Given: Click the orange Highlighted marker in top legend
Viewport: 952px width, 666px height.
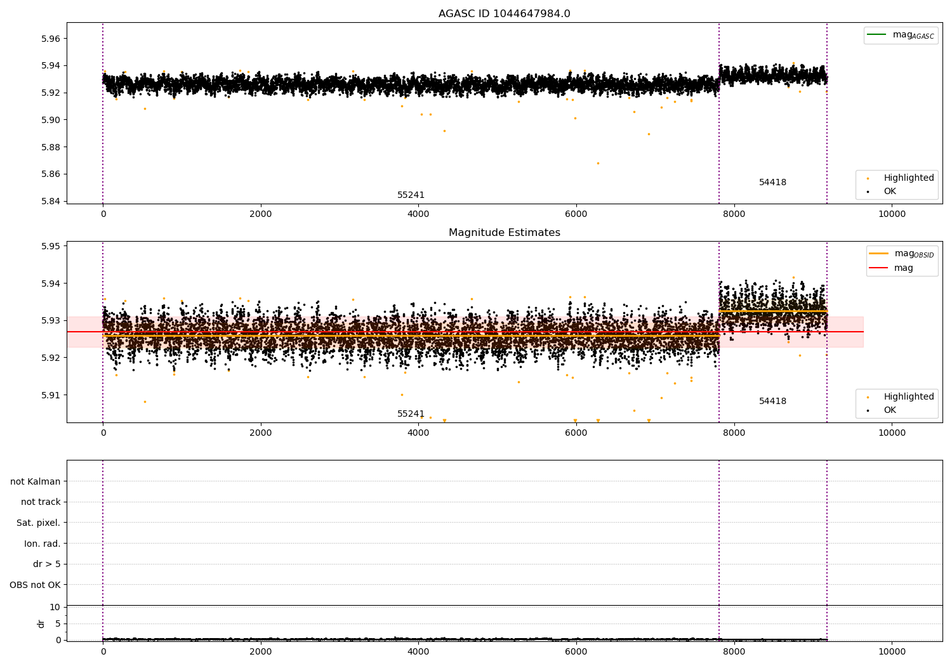Looking at the screenshot, I should click(x=868, y=178).
